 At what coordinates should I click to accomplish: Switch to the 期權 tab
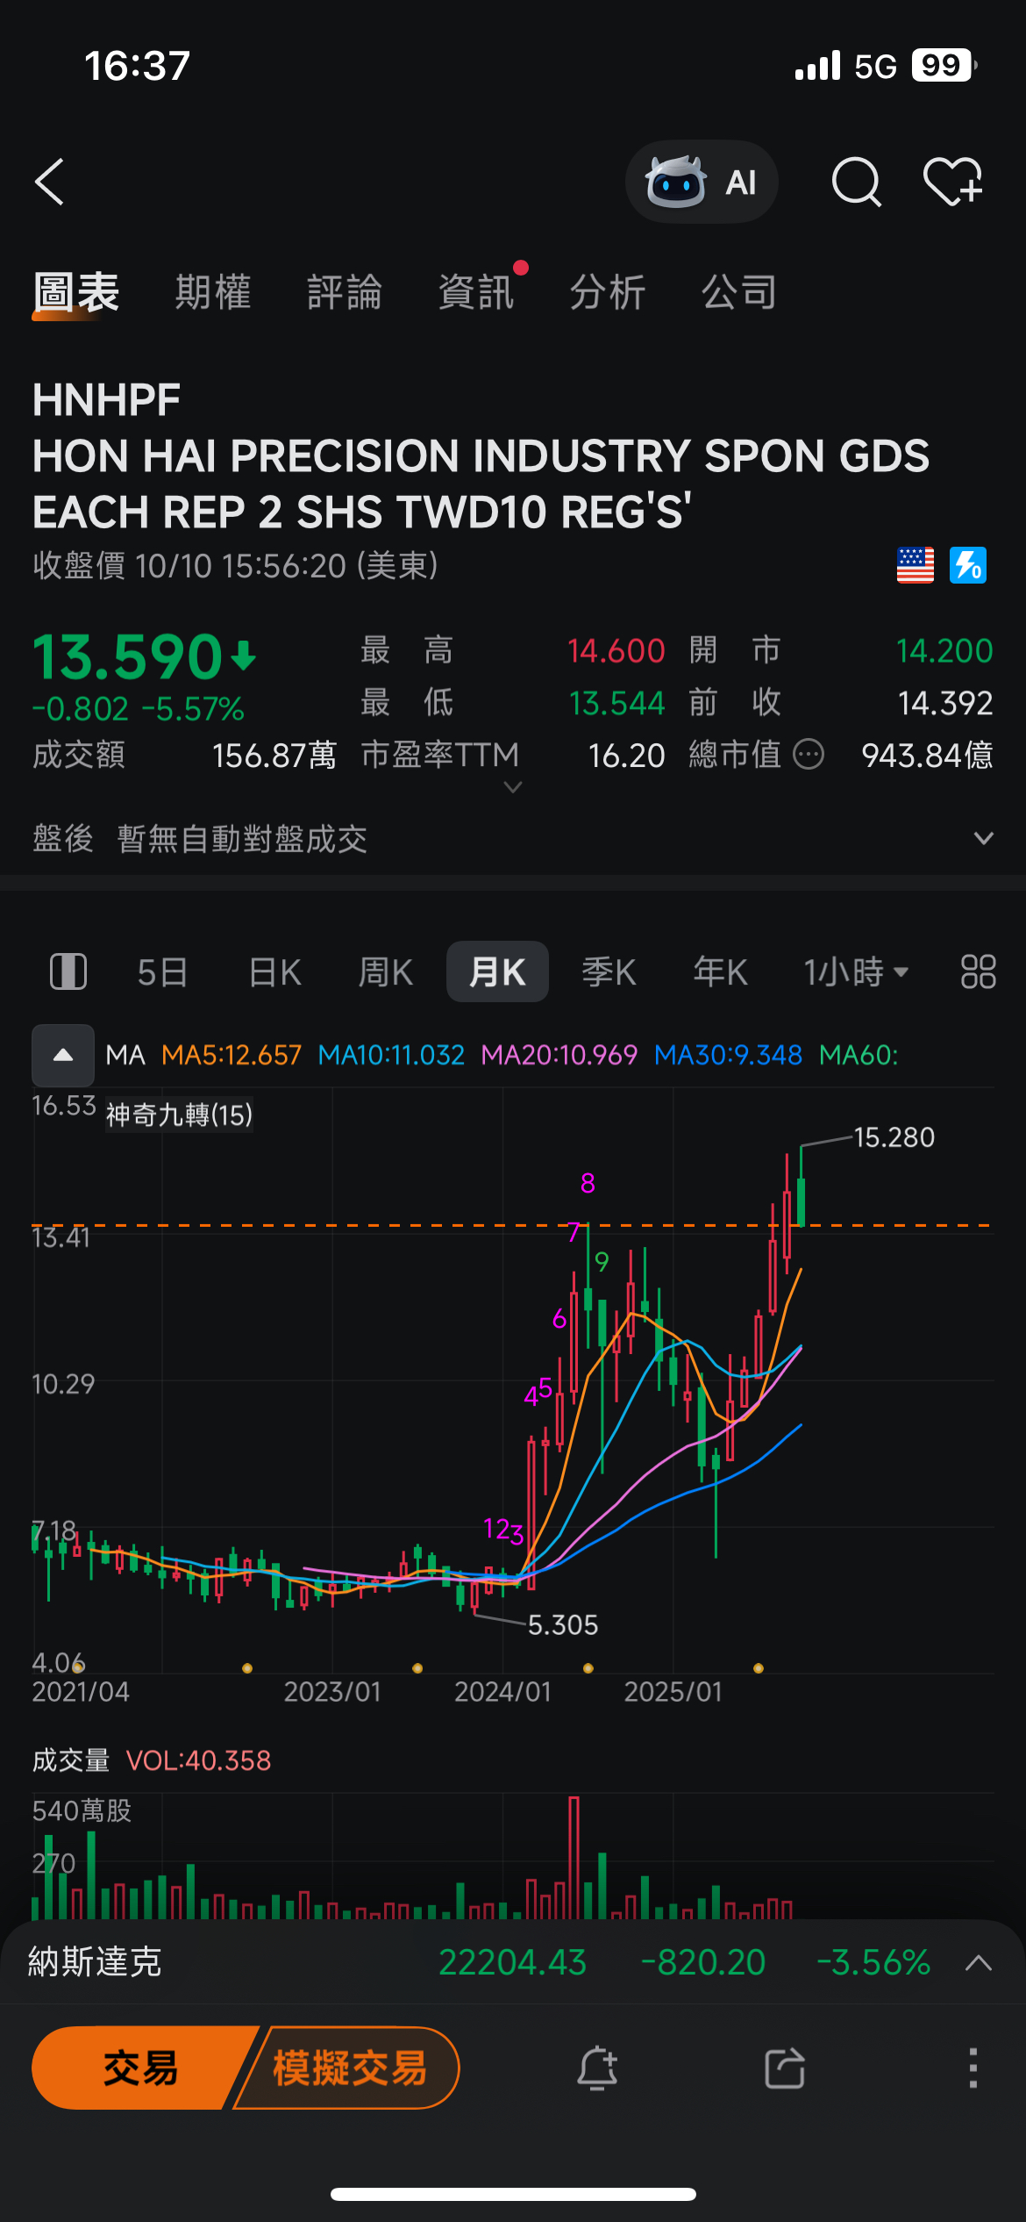213,292
